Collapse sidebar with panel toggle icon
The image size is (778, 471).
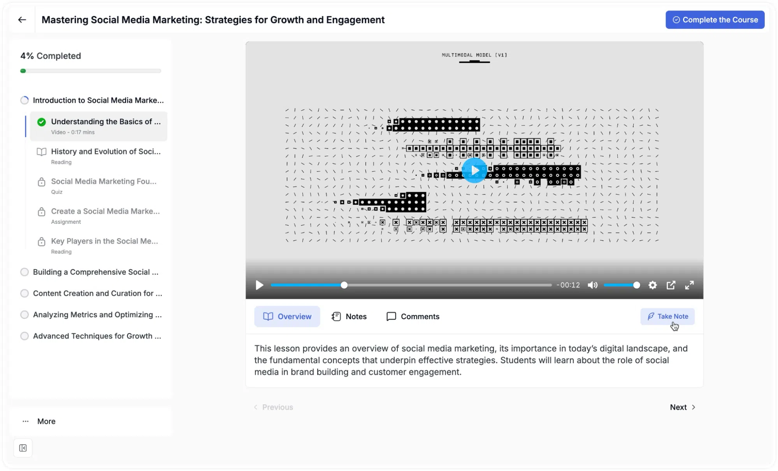tap(23, 448)
